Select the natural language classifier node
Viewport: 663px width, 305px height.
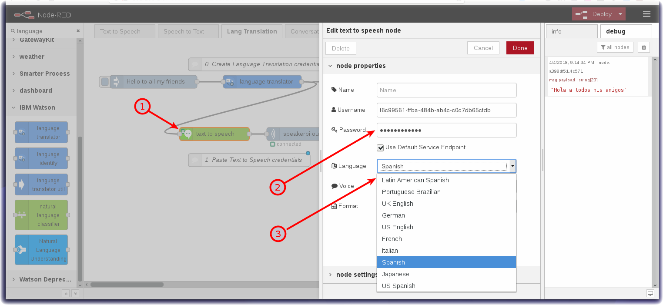coord(41,215)
